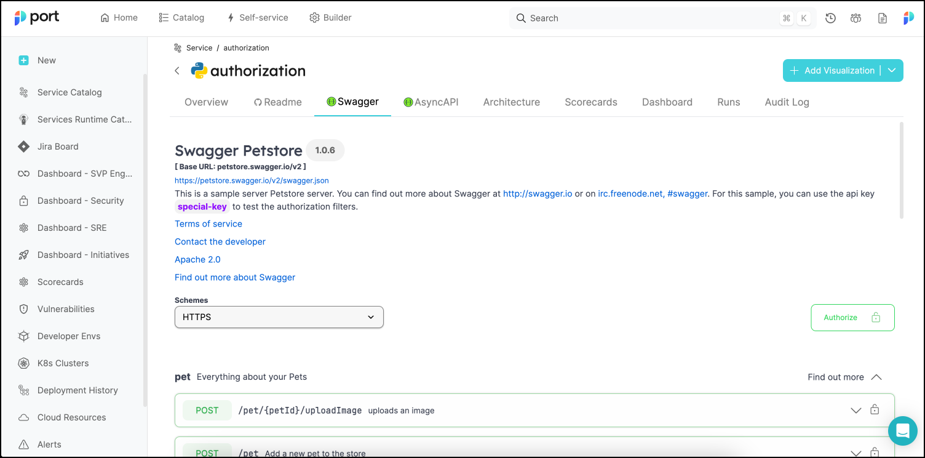
Task: Click the lock icon on uploadImage endpoint
Action: [874, 410]
